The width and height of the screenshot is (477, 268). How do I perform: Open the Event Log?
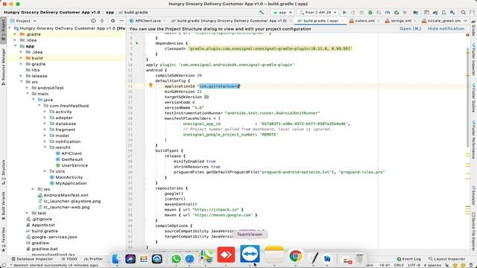coord(408,259)
